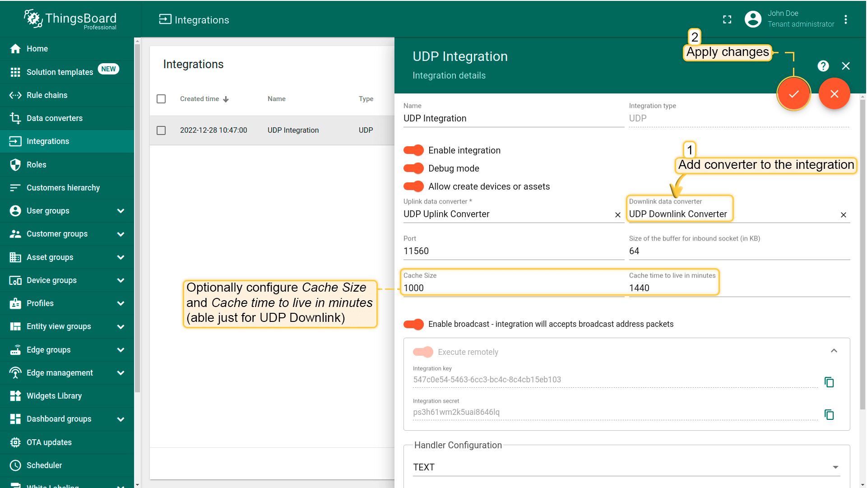The image size is (867, 488).
Task: Open OTA updates menu item
Action: pyautogui.click(x=67, y=442)
